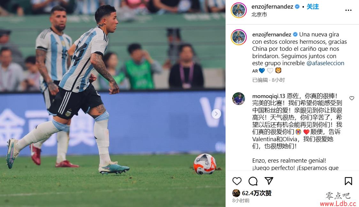Screen dimensions: 359x207
Task: Click the header enzojfernandez profile picture
Action: click(239, 11)
